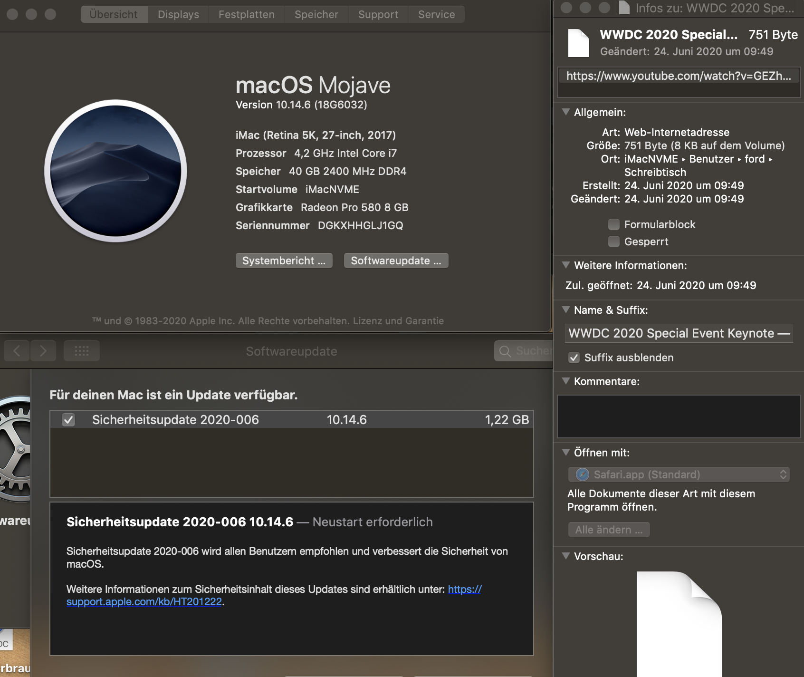The image size is (804, 677).
Task: Select the Sicherheitsupdate 2020-006 update row
Action: tap(292, 420)
